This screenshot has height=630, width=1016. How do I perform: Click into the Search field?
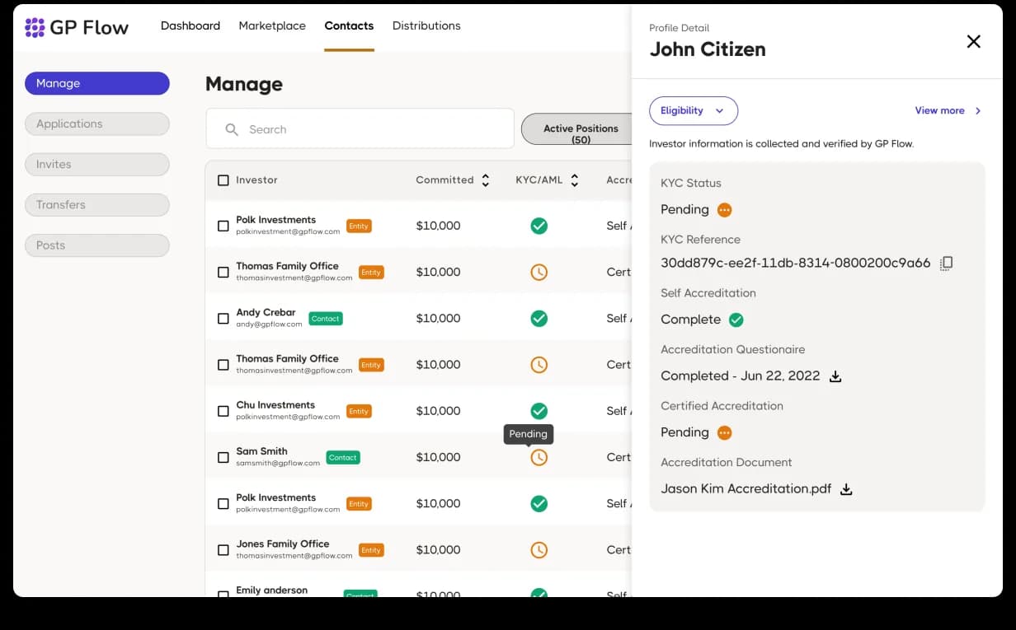coord(360,129)
